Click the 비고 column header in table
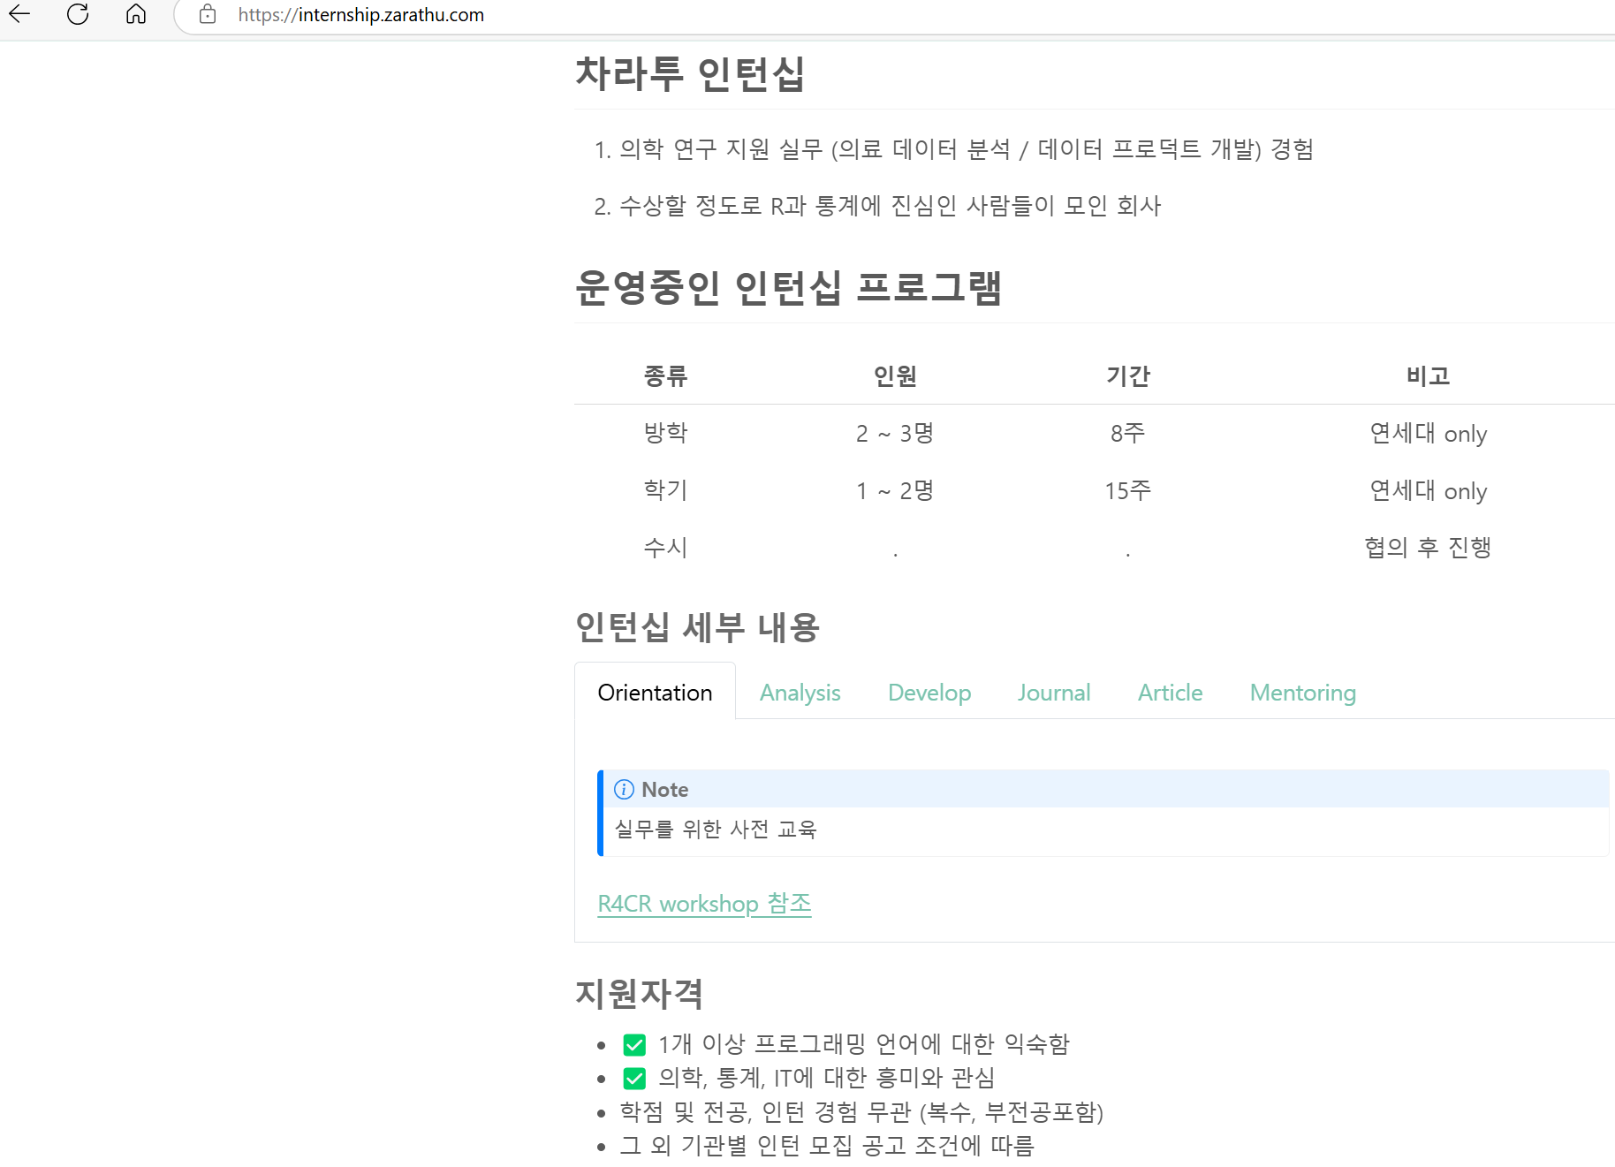This screenshot has width=1615, height=1167. pos(1428,376)
